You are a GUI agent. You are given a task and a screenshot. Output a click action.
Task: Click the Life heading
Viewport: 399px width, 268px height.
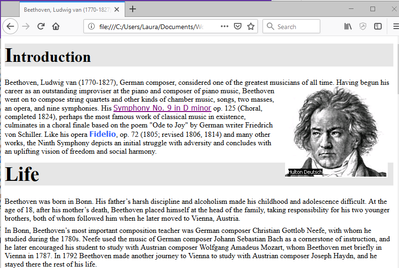tap(22, 174)
